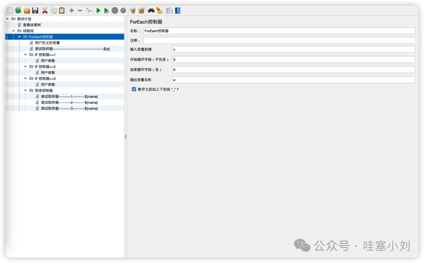
Task: Click the Clear results broom icon
Action: point(133,11)
